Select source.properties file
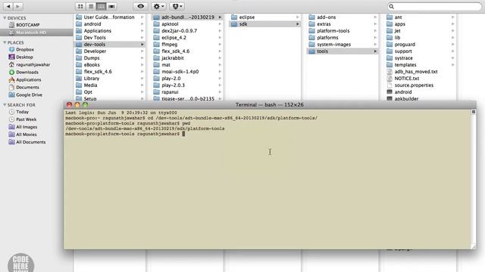 [x=421, y=85]
